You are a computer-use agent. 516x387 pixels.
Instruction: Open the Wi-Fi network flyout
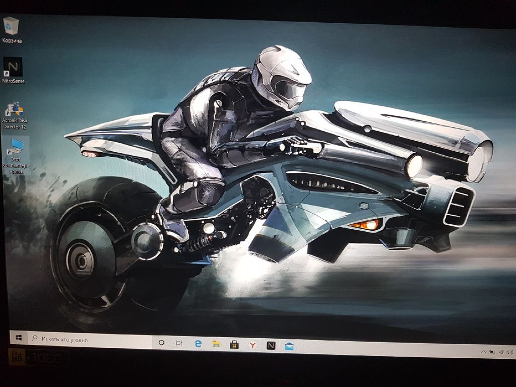click(x=501, y=351)
